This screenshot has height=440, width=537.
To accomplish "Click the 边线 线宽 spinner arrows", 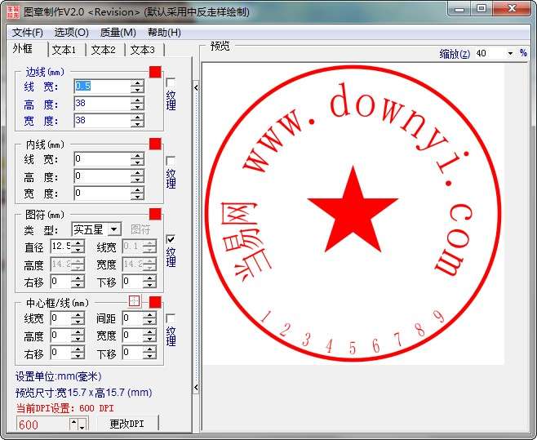I will (137, 87).
